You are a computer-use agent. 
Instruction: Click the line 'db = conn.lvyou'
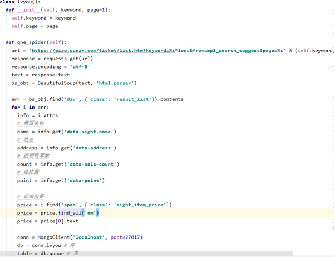pyautogui.click(x=39, y=245)
